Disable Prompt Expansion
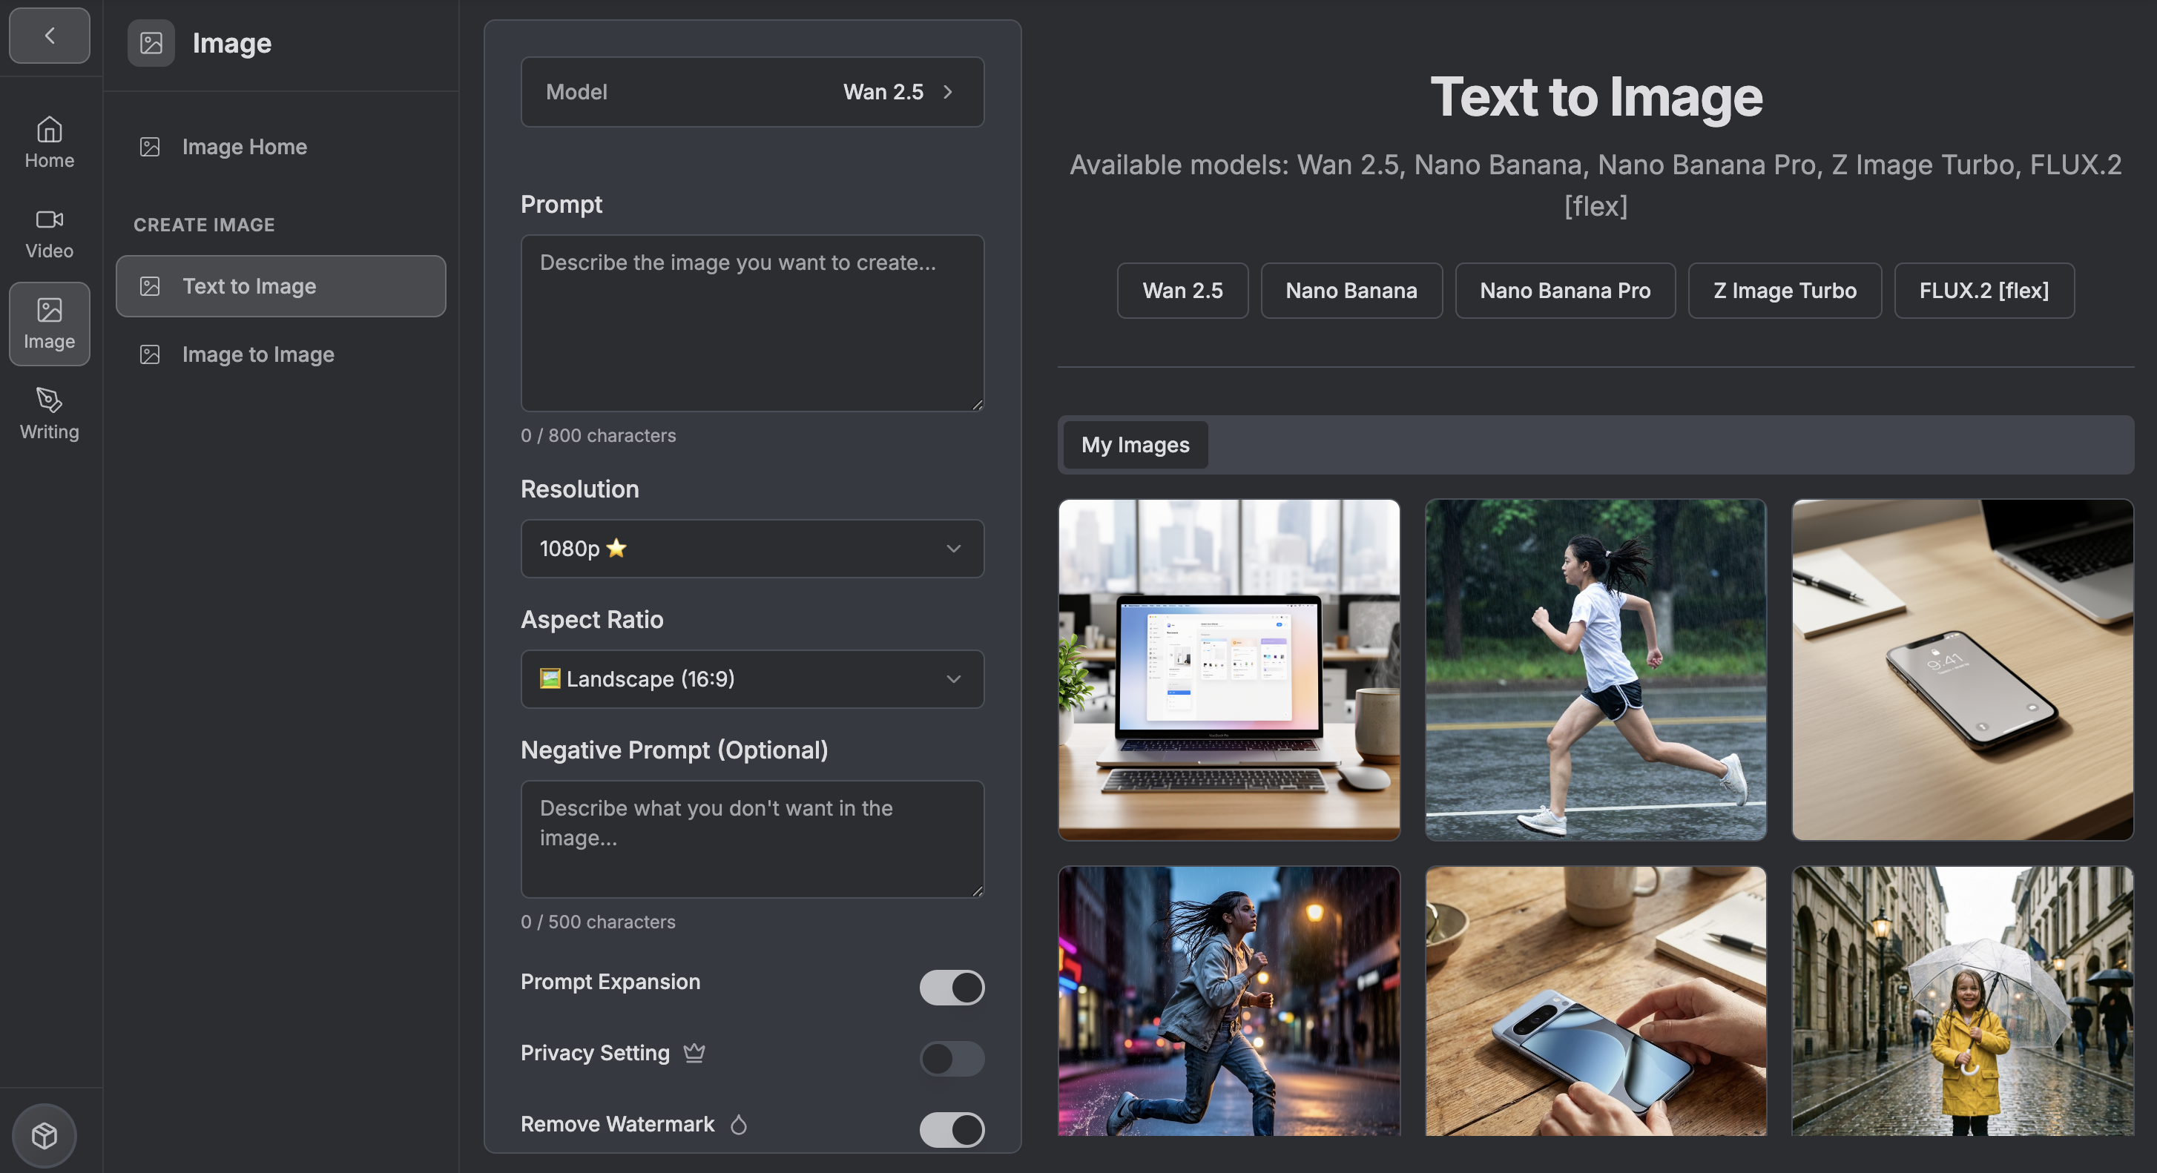 click(x=952, y=988)
